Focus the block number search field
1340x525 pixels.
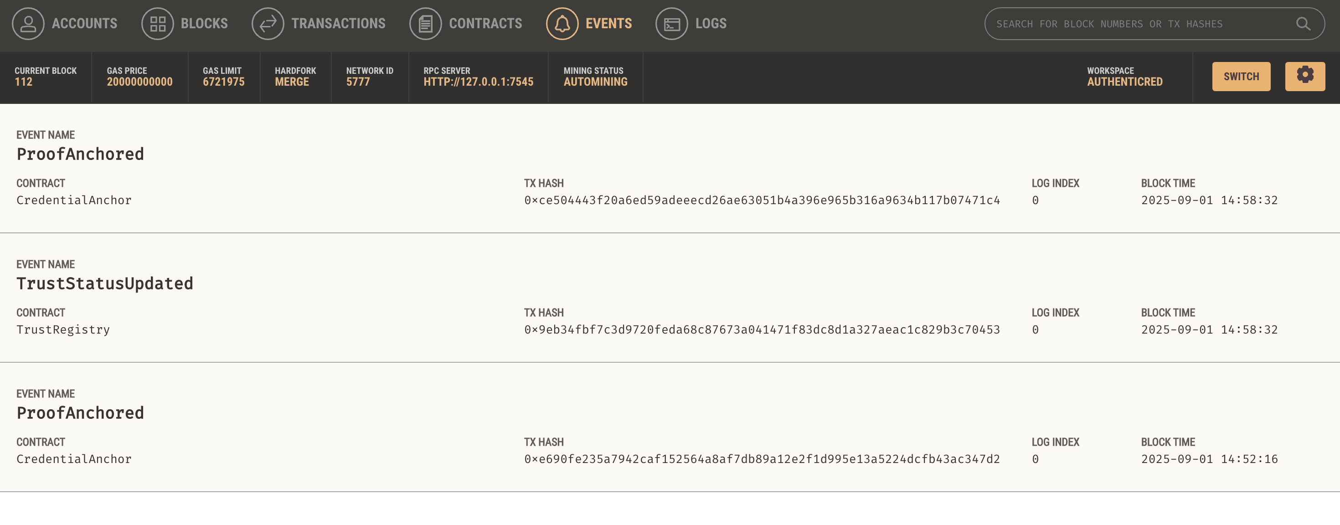tap(1139, 24)
